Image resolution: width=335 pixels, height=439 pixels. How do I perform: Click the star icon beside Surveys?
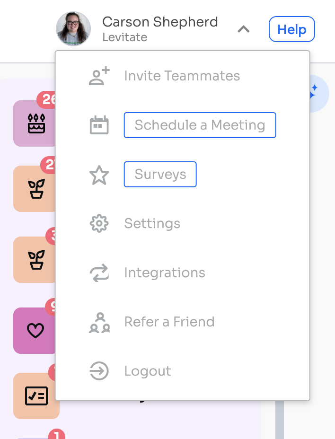(x=99, y=174)
